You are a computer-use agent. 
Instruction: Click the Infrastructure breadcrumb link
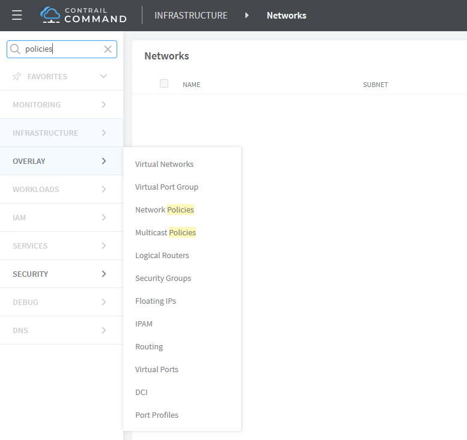tap(191, 16)
